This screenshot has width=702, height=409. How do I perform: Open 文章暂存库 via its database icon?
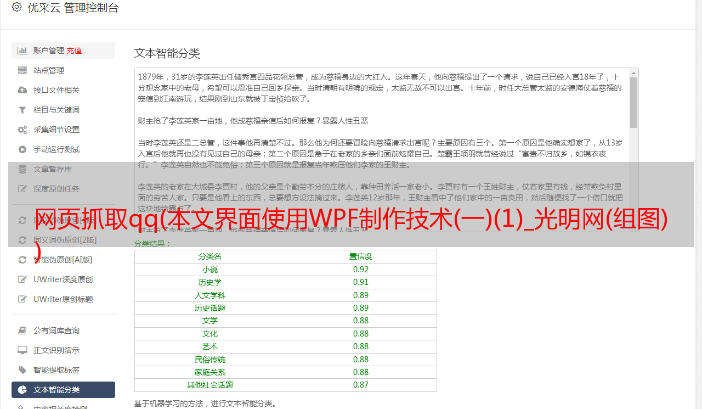(22, 169)
